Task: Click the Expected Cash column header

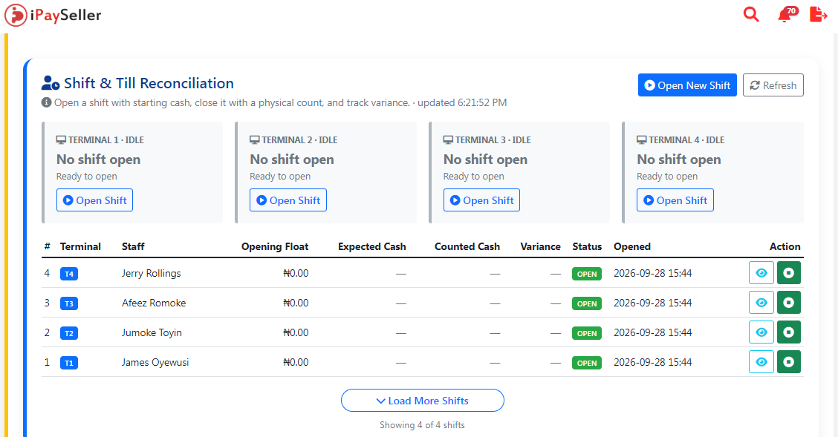Action: tap(372, 246)
